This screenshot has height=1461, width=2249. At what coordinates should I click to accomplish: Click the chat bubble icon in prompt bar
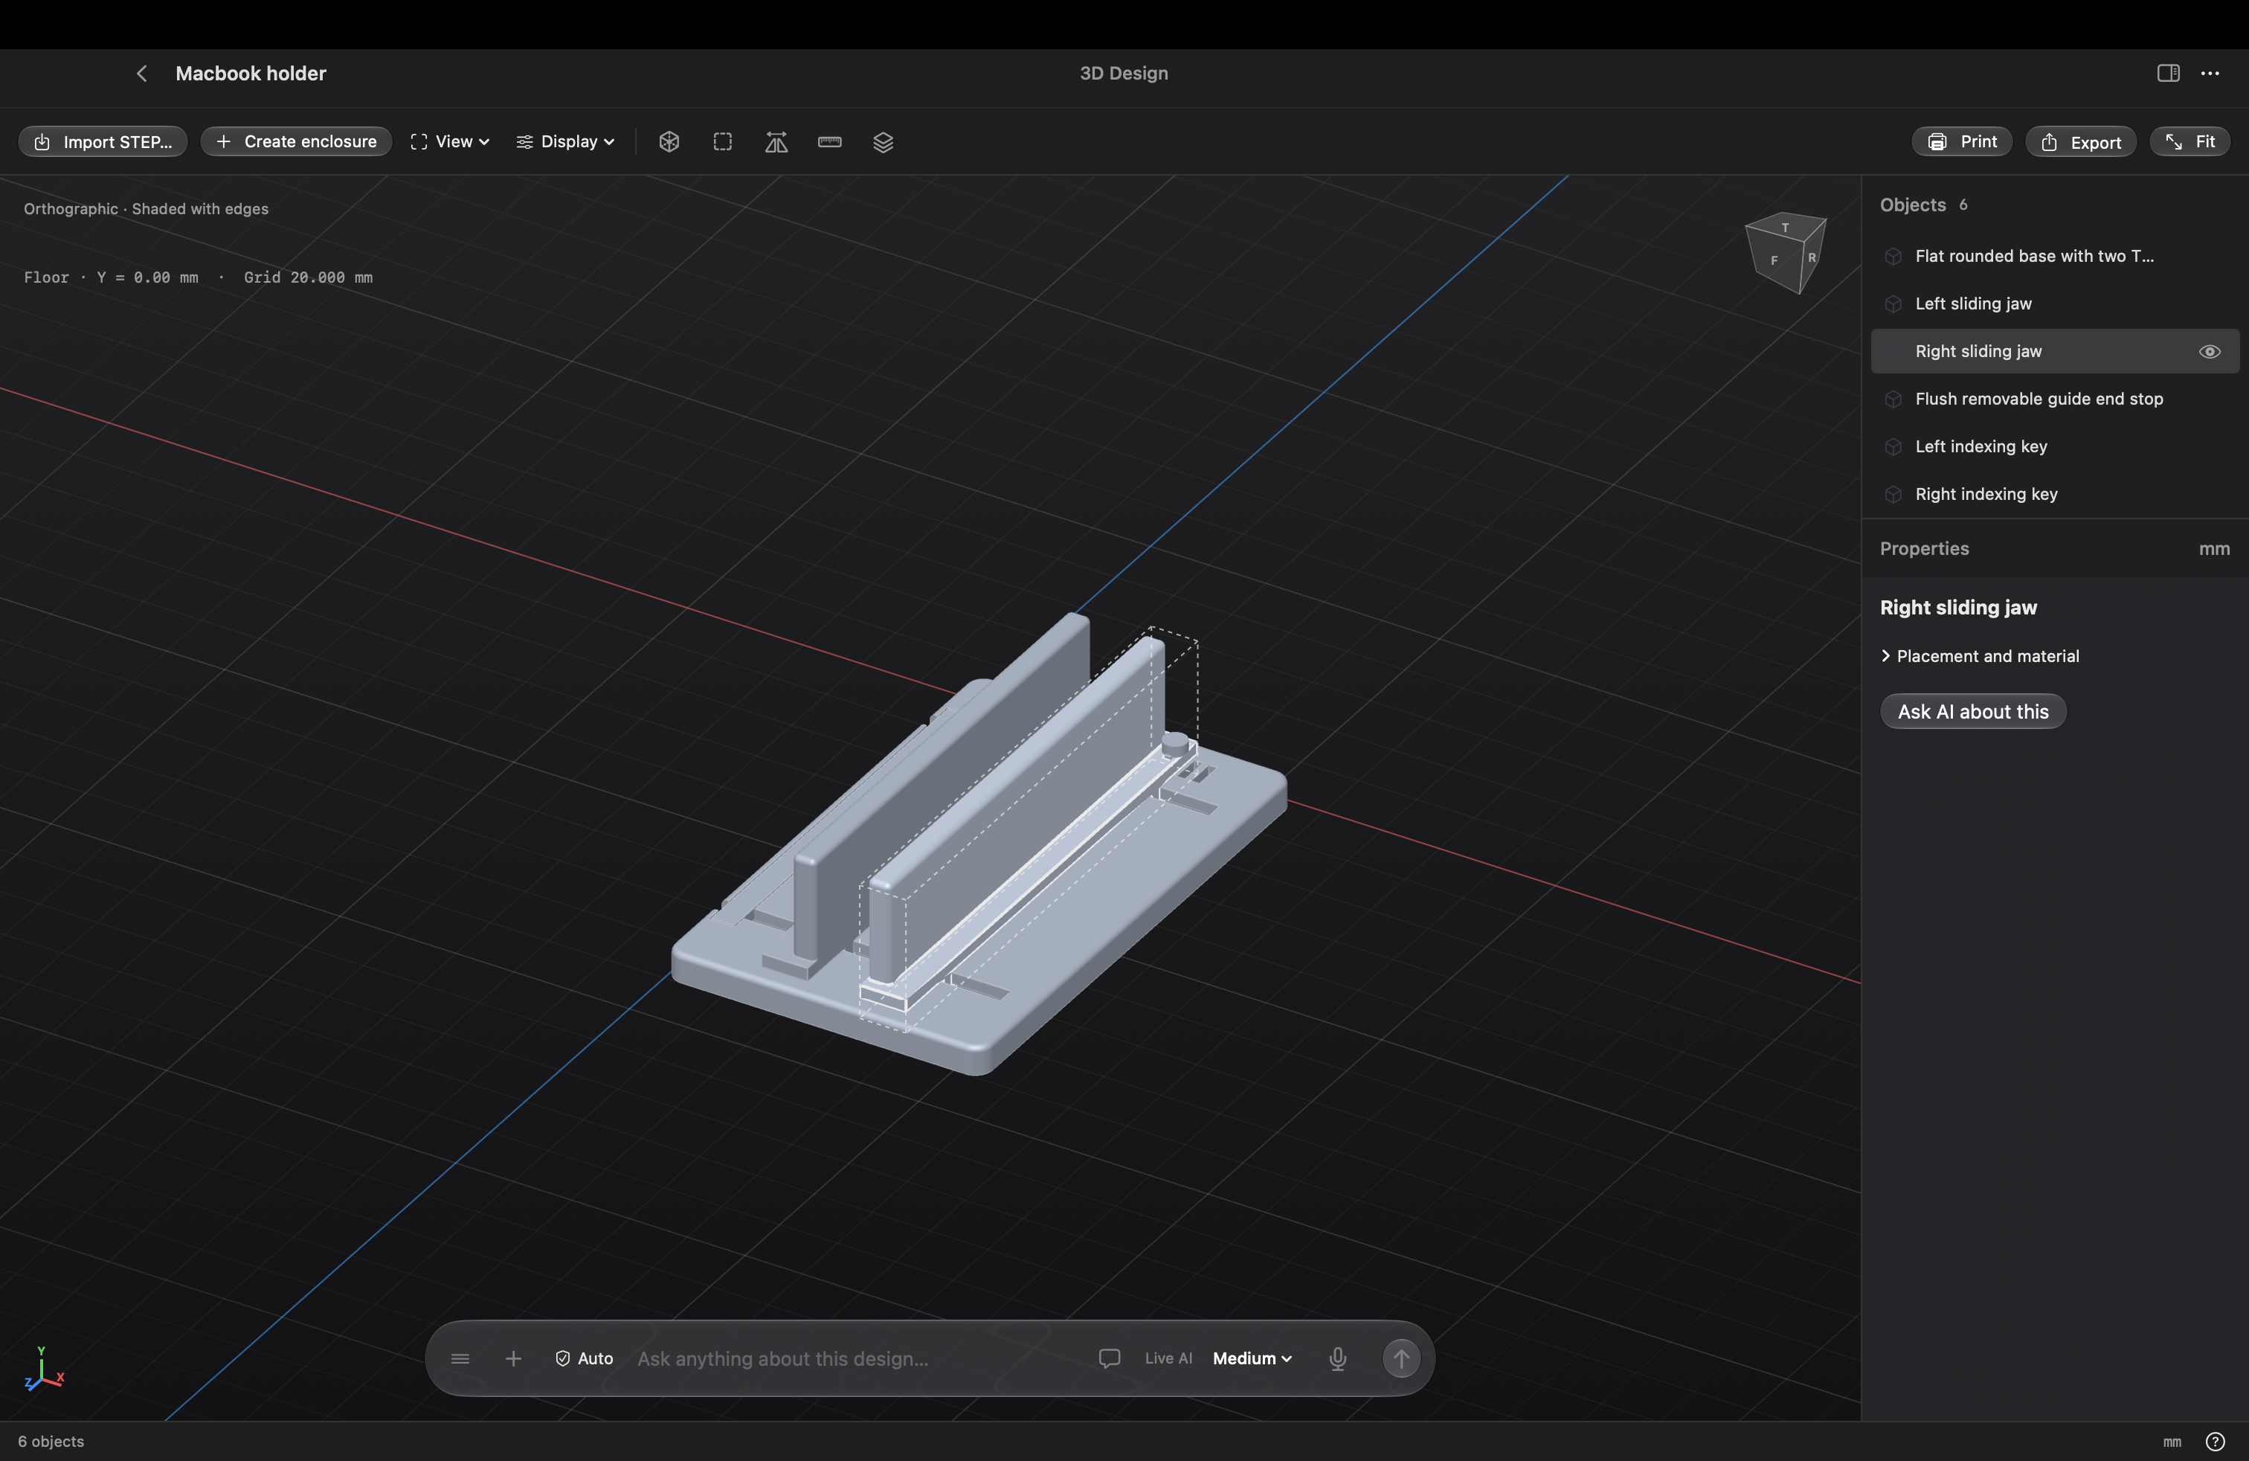(1110, 1358)
